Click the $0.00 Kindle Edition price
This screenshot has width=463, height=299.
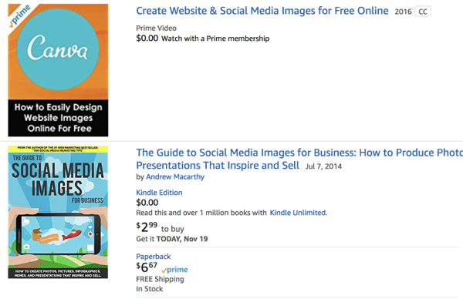pyautogui.click(x=147, y=203)
